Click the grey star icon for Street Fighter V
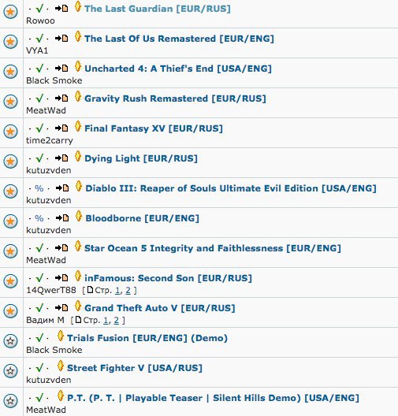398x416 pixels. point(10,371)
